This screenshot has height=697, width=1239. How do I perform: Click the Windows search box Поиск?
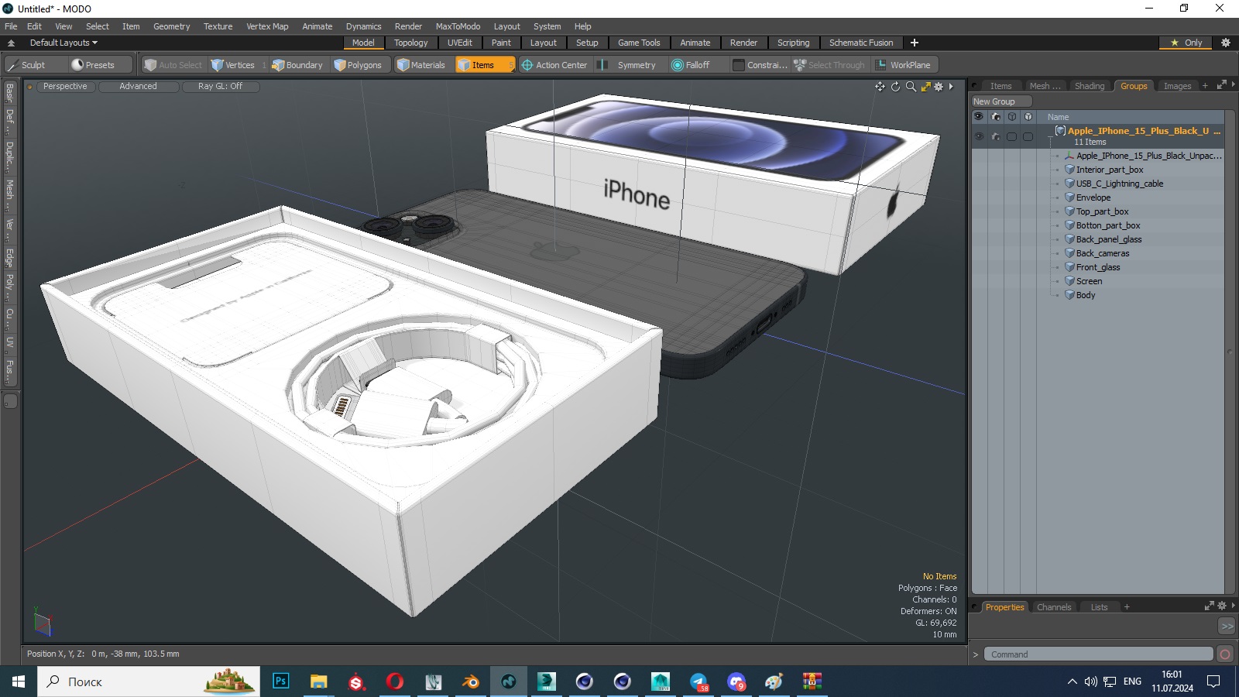(149, 682)
